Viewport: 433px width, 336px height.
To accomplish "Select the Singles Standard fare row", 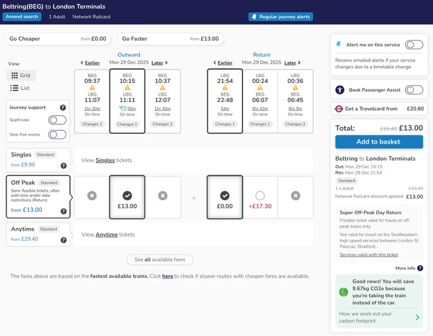I will [x=38, y=160].
